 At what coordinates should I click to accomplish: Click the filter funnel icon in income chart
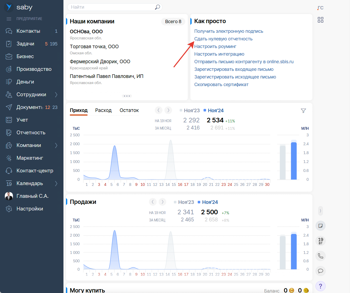303,111
